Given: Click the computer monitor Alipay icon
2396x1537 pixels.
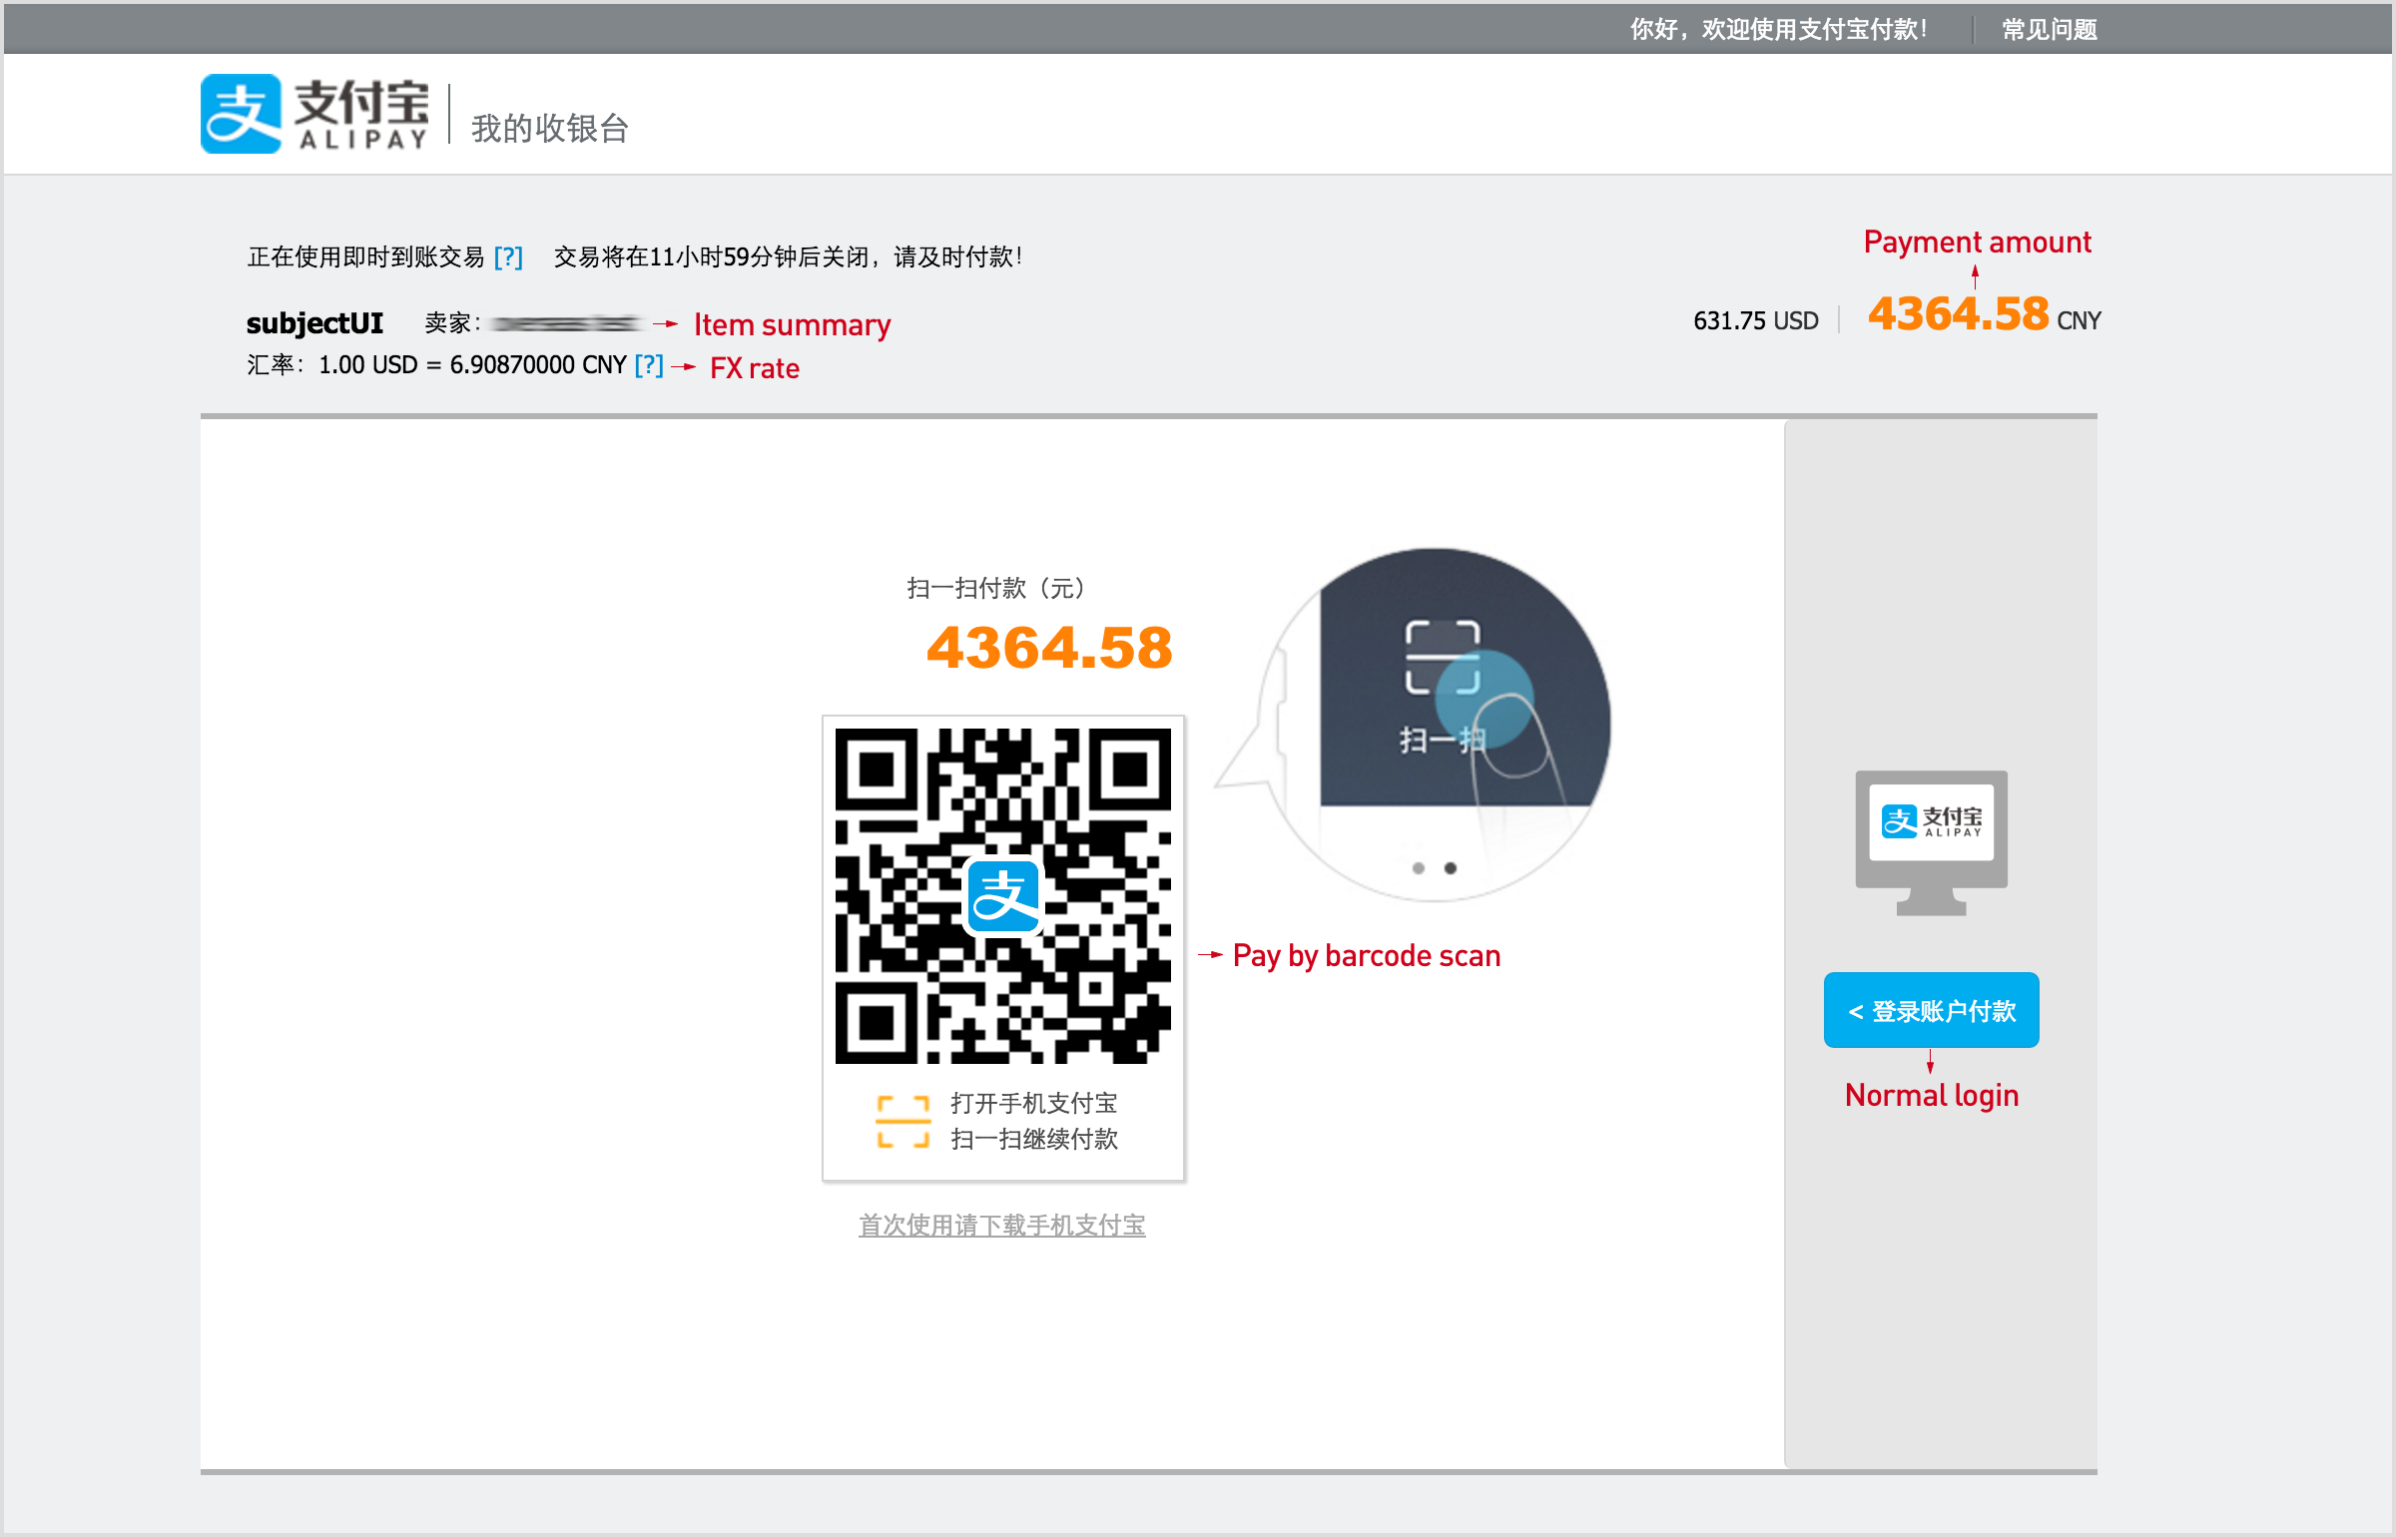Looking at the screenshot, I should point(1931,840).
